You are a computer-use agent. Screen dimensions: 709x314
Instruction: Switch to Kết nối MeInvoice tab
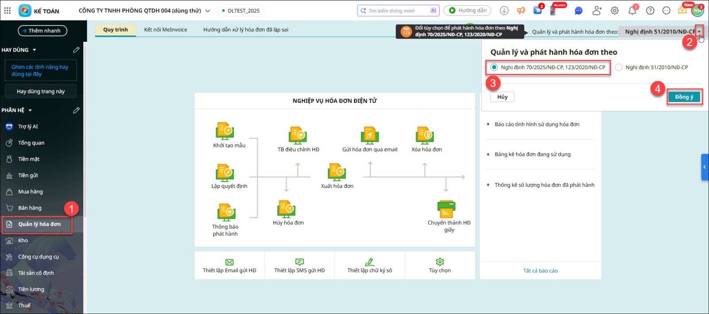165,30
